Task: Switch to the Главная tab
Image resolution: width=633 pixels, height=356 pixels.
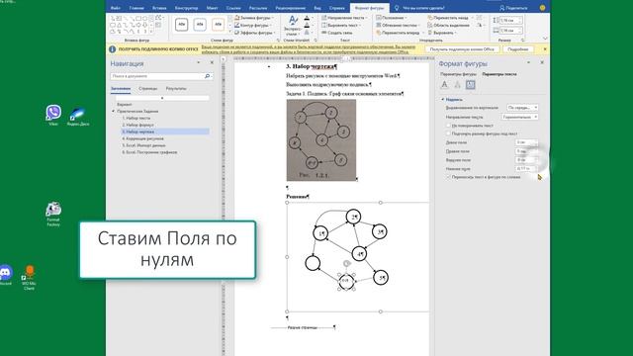Action: pos(136,8)
